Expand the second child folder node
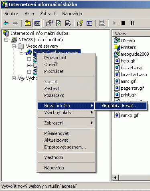 point(29,65)
